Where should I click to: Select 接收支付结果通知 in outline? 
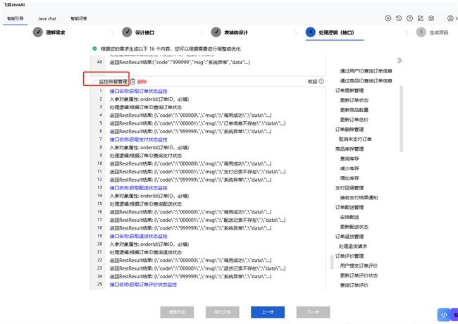[359, 198]
